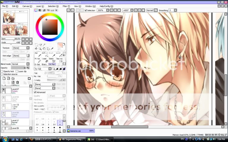This screenshot has height=142, width=228.
Task: Choose the Pen brush tool
Action: [38, 55]
